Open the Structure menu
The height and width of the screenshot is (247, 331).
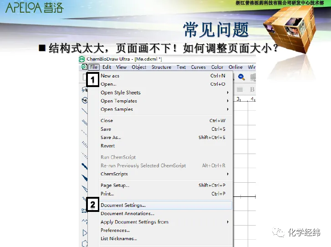click(162, 67)
